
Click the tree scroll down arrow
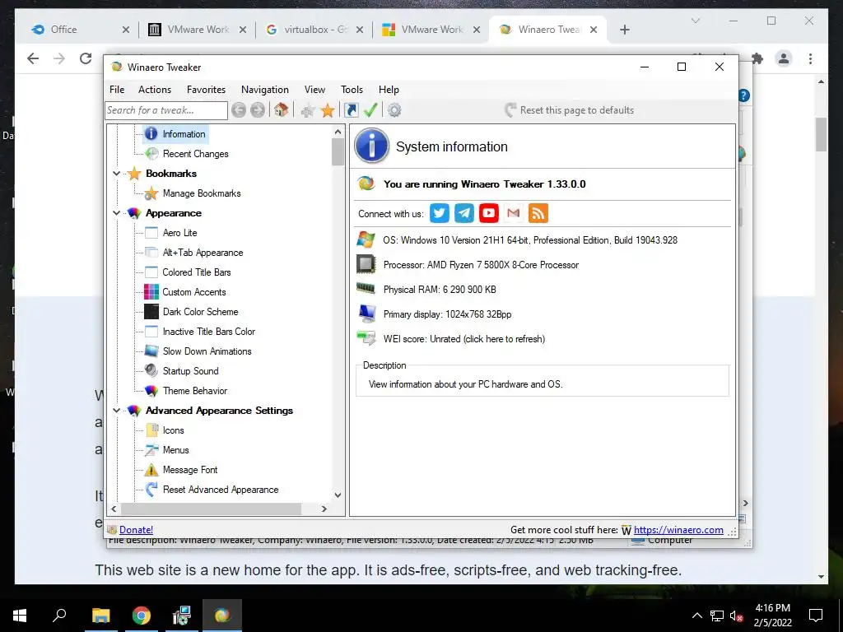tap(338, 495)
